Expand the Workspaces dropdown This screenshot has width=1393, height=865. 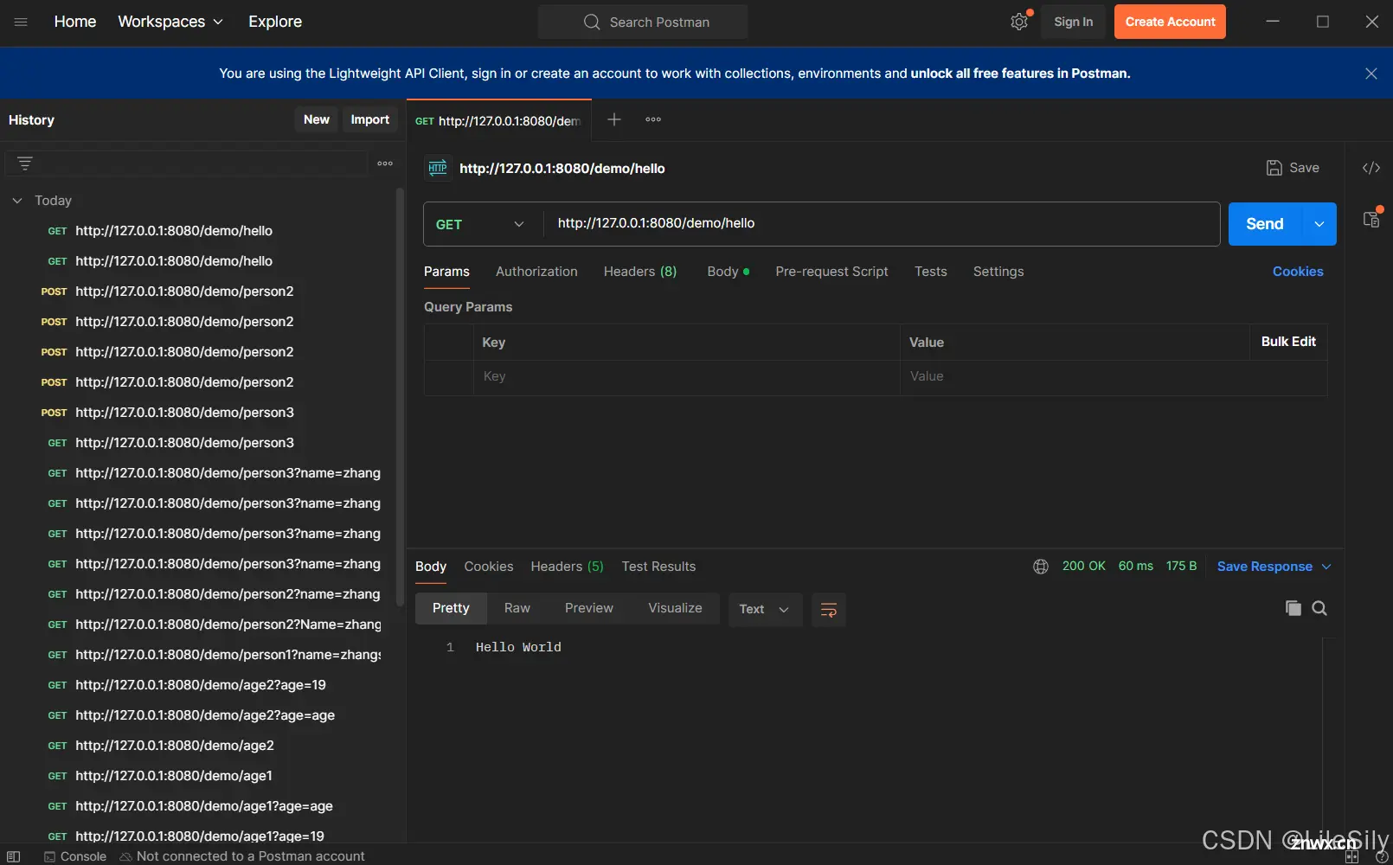170,22
